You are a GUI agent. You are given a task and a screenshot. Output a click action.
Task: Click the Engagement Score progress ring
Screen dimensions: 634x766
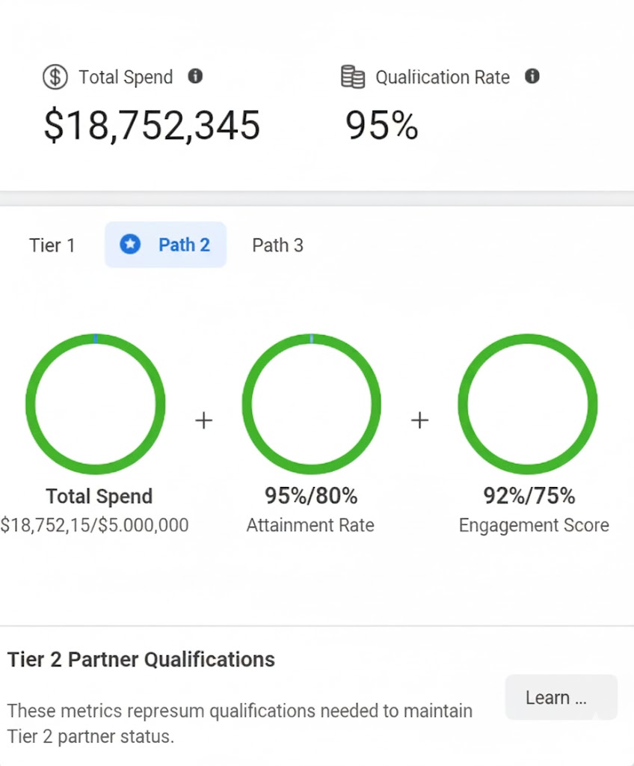(x=528, y=404)
